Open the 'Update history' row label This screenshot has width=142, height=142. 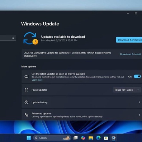[39, 103]
